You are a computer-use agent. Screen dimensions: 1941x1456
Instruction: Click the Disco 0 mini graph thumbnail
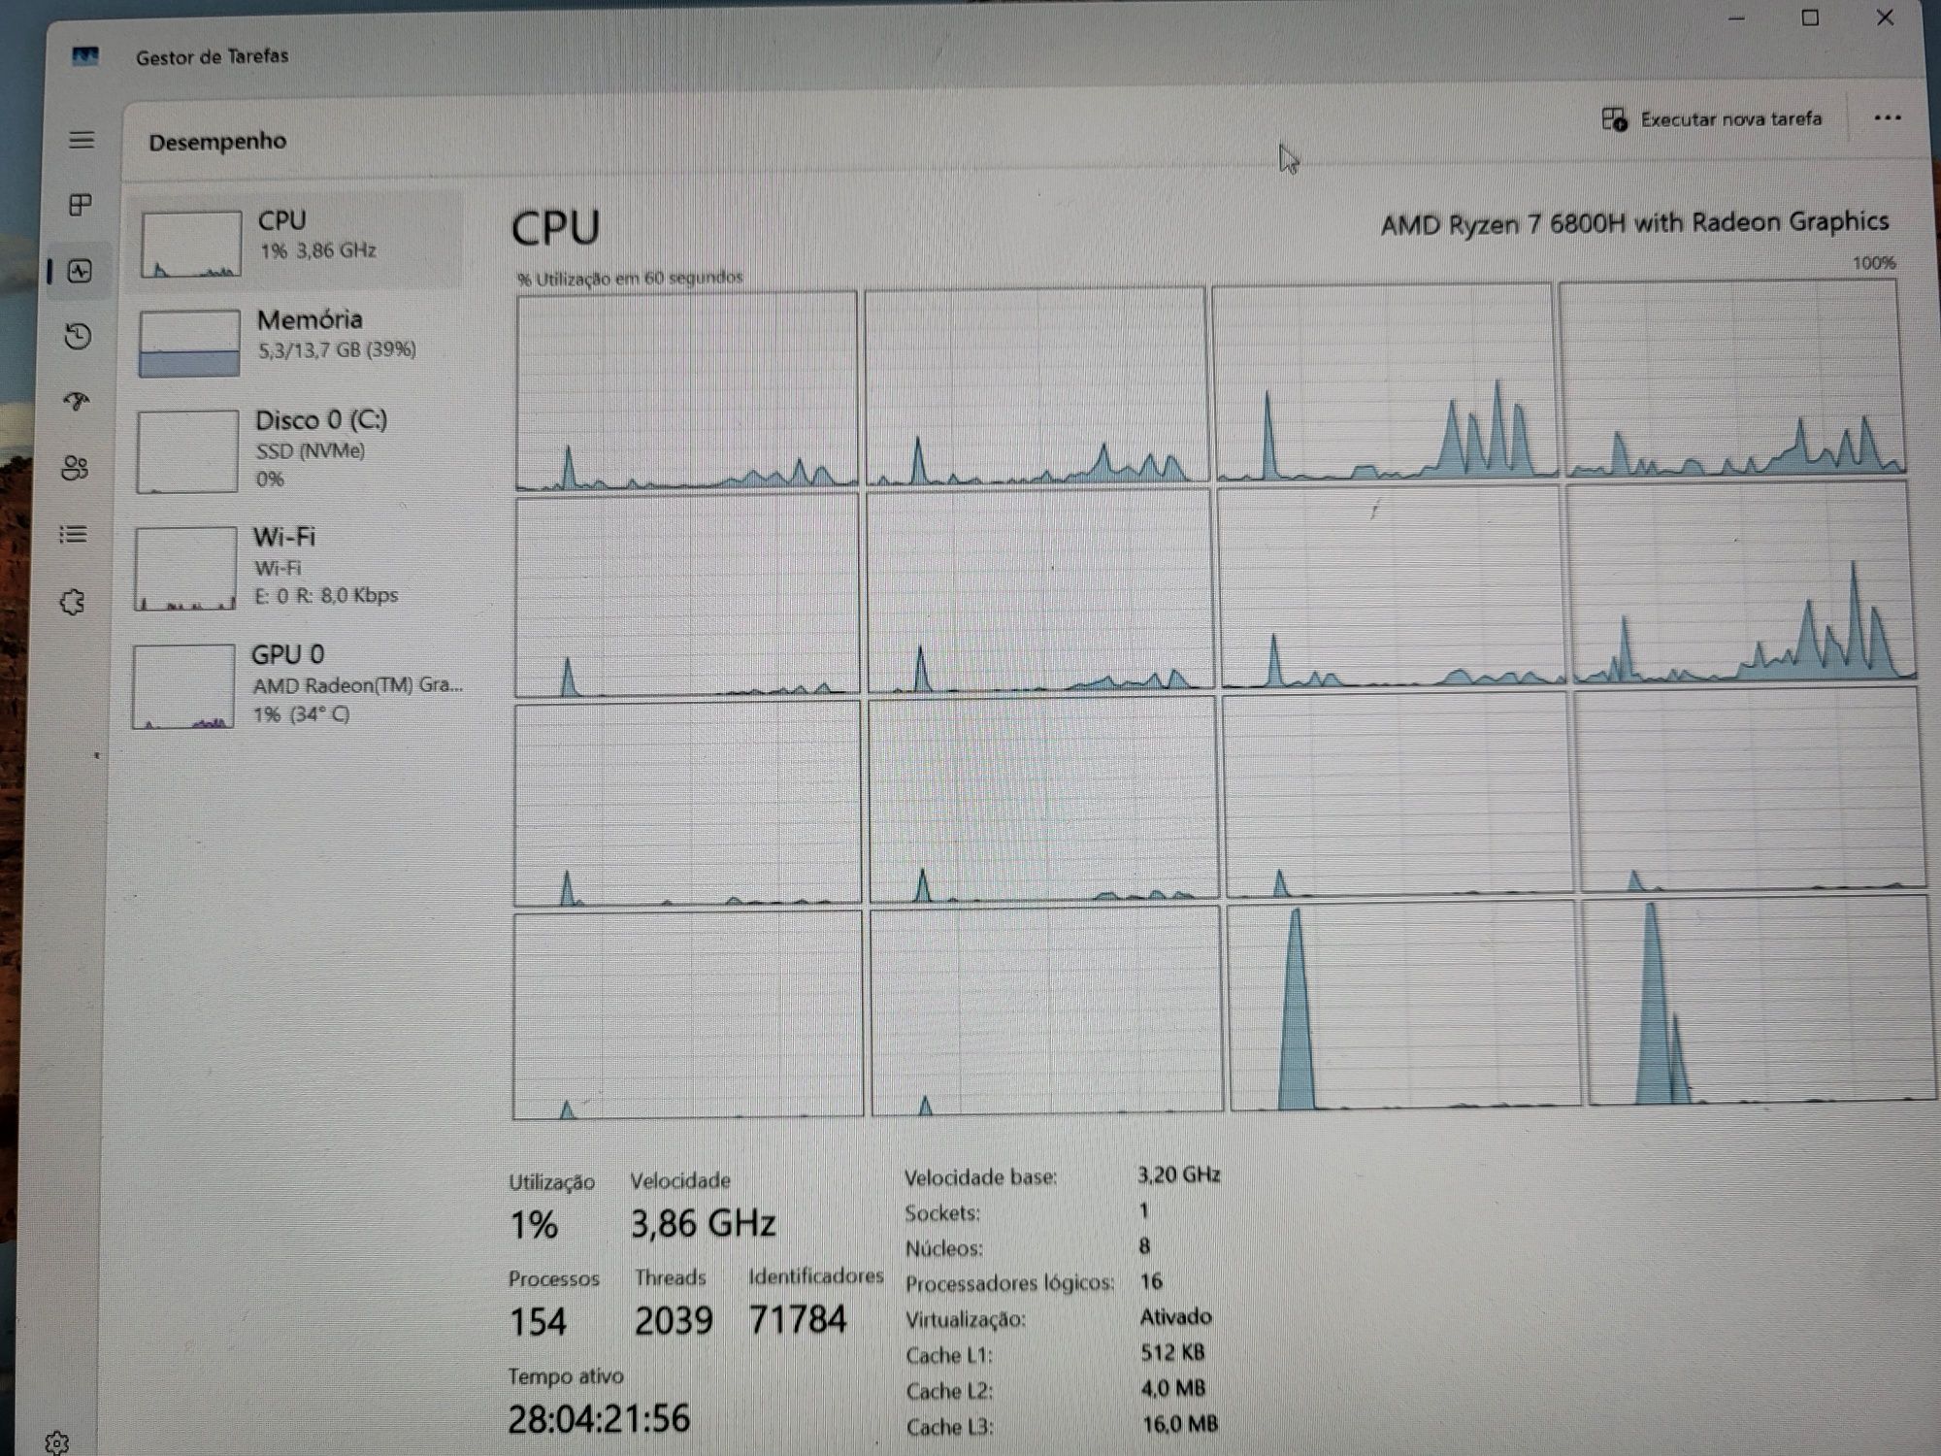point(187,451)
